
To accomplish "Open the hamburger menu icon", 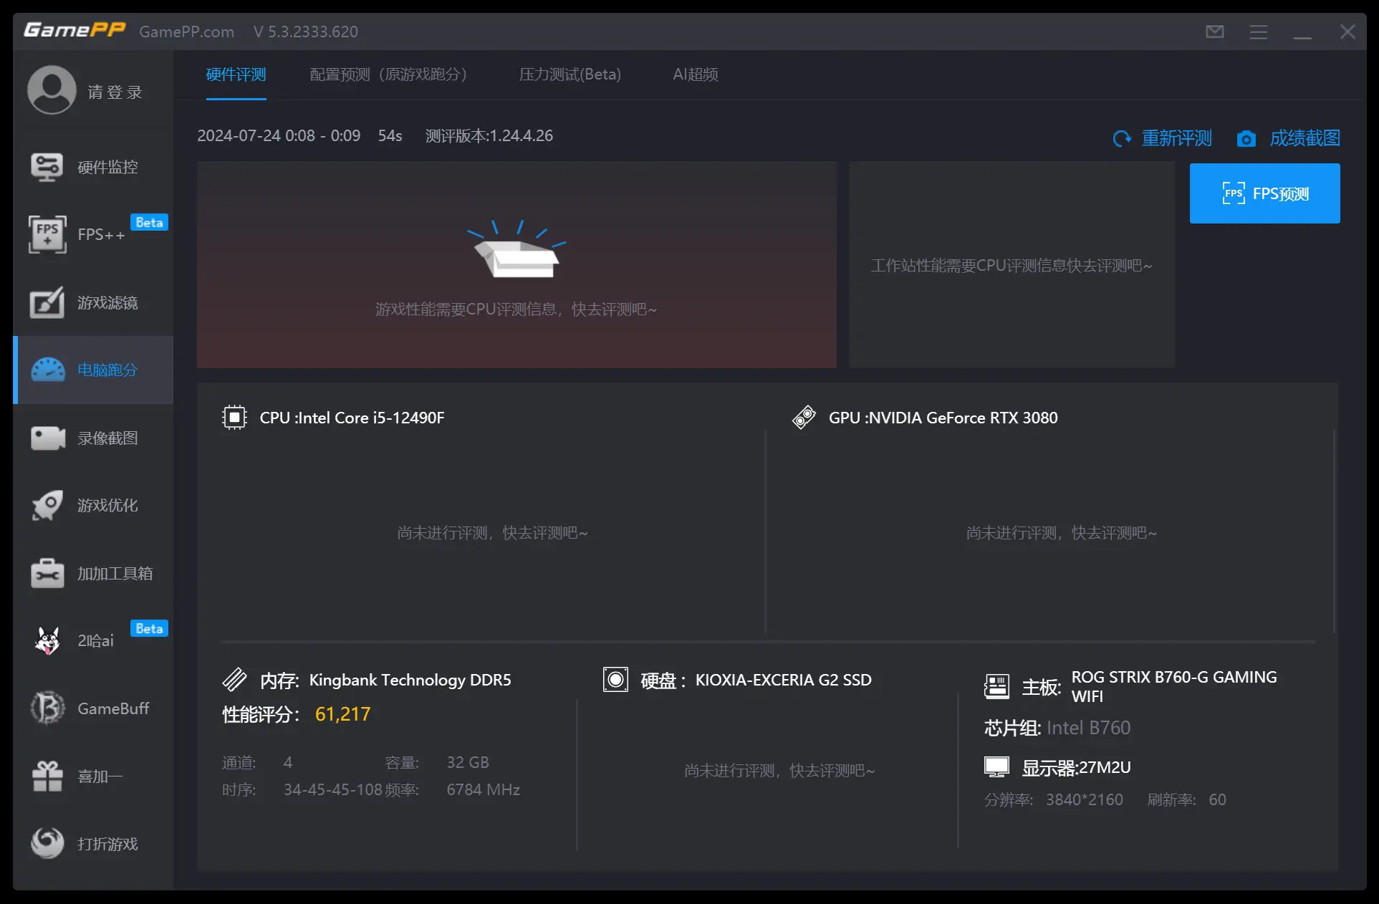I will 1259,32.
